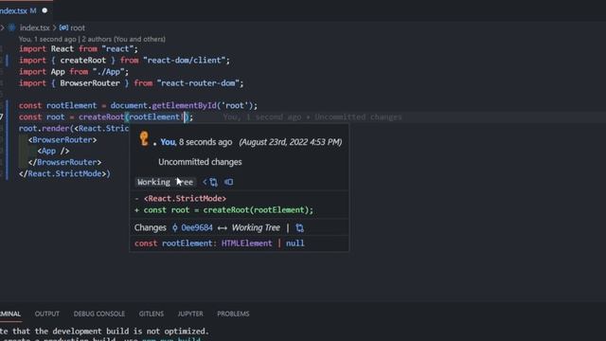Select index.tsx in the breadcrumb
This screenshot has width=606, height=341.
34,27
